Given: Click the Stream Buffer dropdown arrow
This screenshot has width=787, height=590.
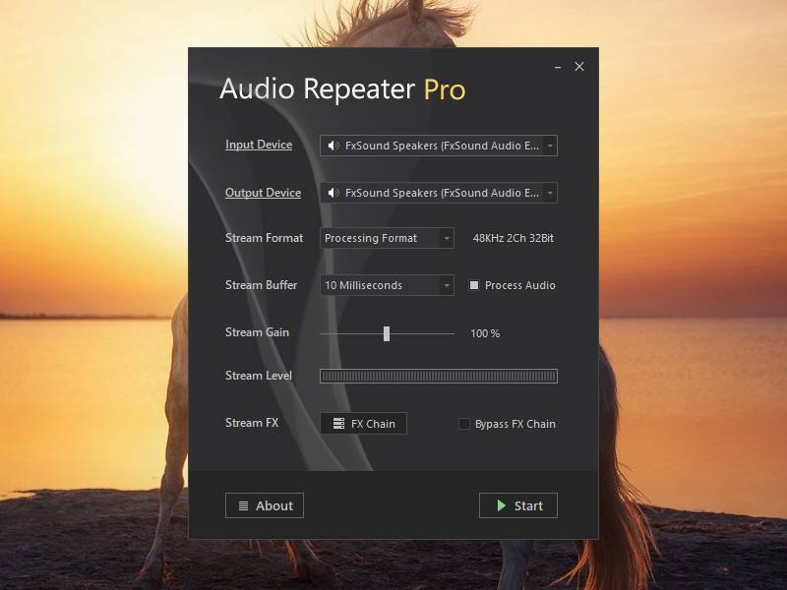Looking at the screenshot, I should click(447, 285).
